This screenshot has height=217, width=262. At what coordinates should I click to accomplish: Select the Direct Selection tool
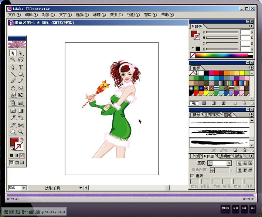[x=21, y=53]
